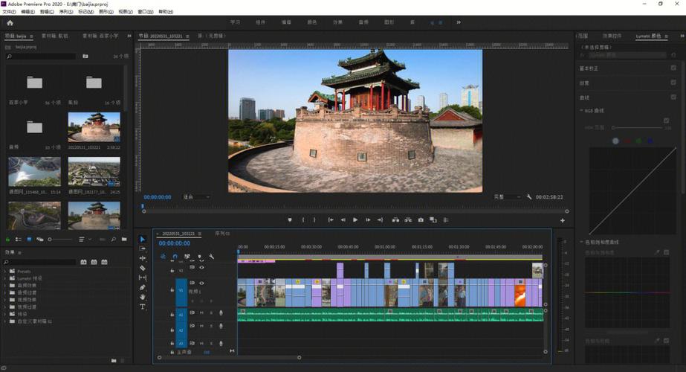The width and height of the screenshot is (686, 372).
Task: Add a marker in Program monitor
Action: pyautogui.click(x=290, y=220)
